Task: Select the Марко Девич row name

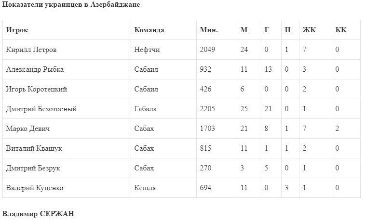Action: [28, 129]
